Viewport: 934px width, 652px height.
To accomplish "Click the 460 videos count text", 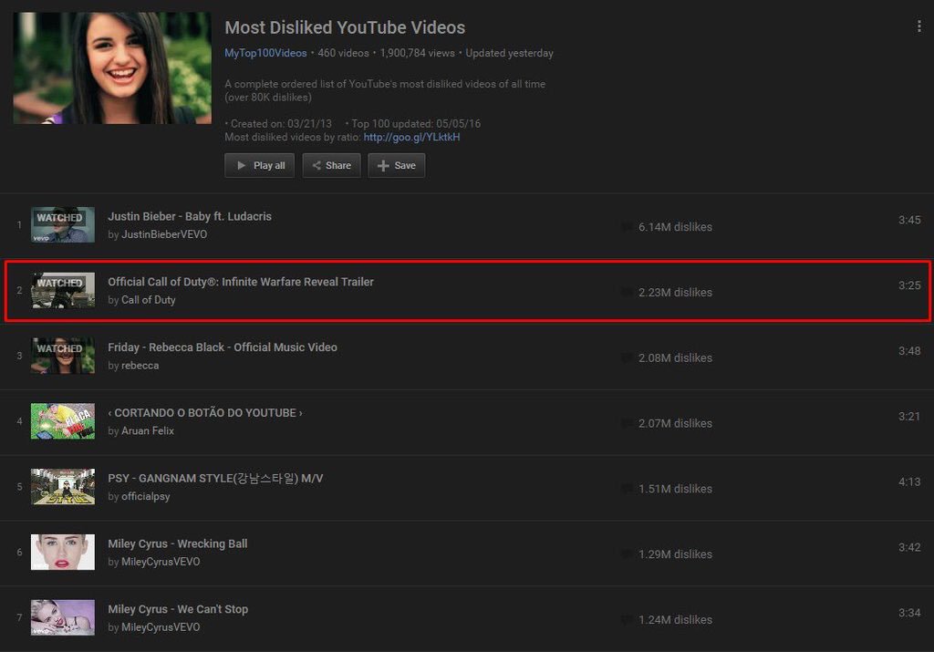I will pos(343,53).
